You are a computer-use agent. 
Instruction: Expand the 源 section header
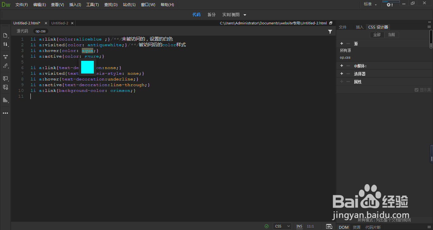click(x=356, y=44)
